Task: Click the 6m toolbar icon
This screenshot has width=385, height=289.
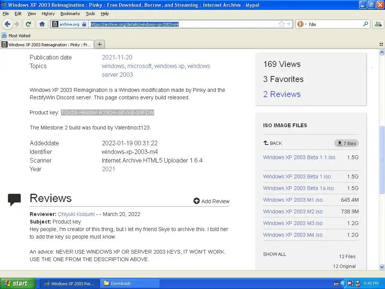Action: point(378,24)
